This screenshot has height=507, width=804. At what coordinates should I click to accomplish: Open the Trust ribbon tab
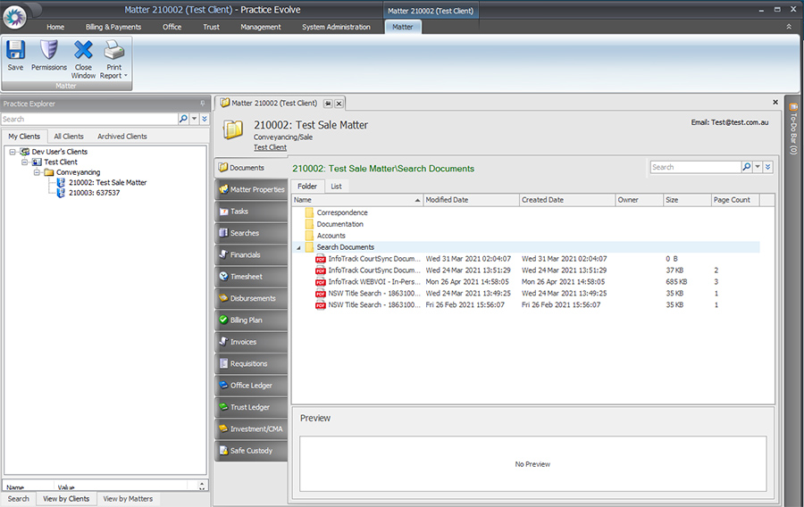pos(211,27)
